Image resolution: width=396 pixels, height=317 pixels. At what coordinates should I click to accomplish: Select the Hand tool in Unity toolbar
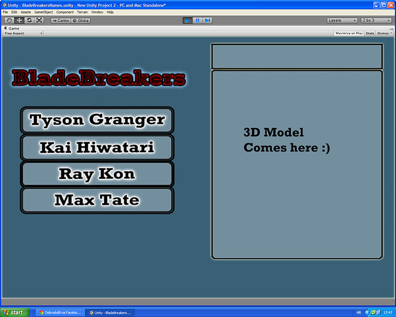tap(10, 20)
